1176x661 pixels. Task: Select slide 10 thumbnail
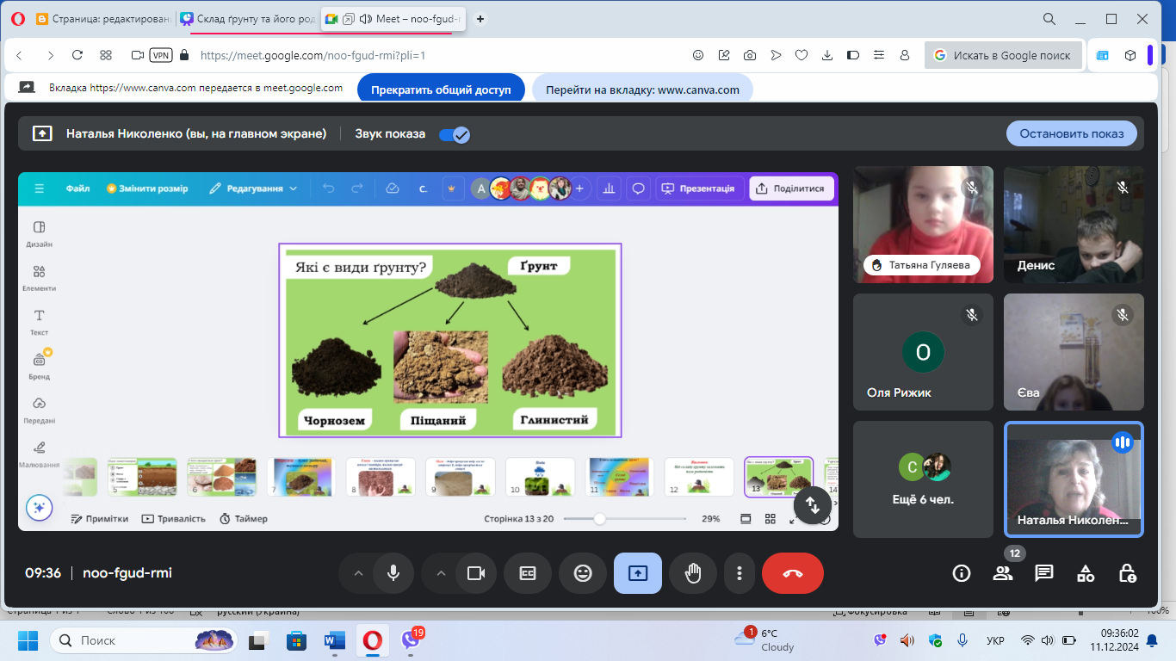point(540,477)
